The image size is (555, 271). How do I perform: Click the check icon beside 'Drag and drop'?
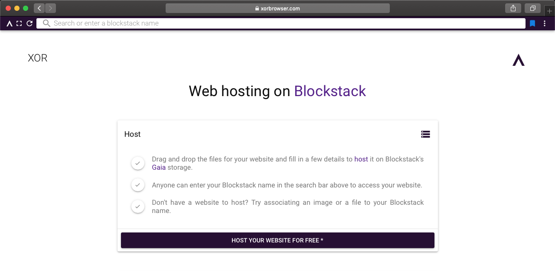138,163
